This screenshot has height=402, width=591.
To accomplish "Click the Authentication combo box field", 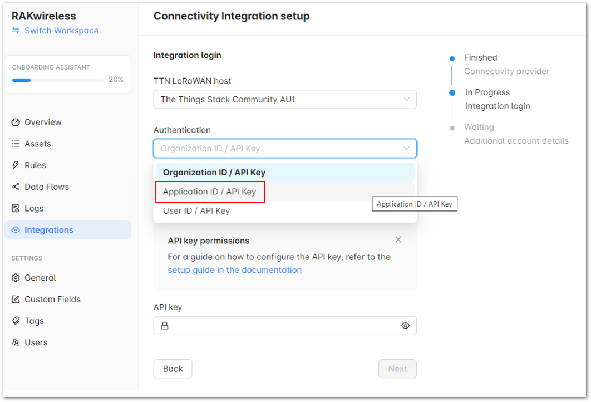I will click(285, 149).
